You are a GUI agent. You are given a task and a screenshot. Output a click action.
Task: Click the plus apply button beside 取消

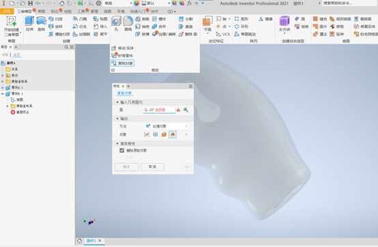point(187,166)
